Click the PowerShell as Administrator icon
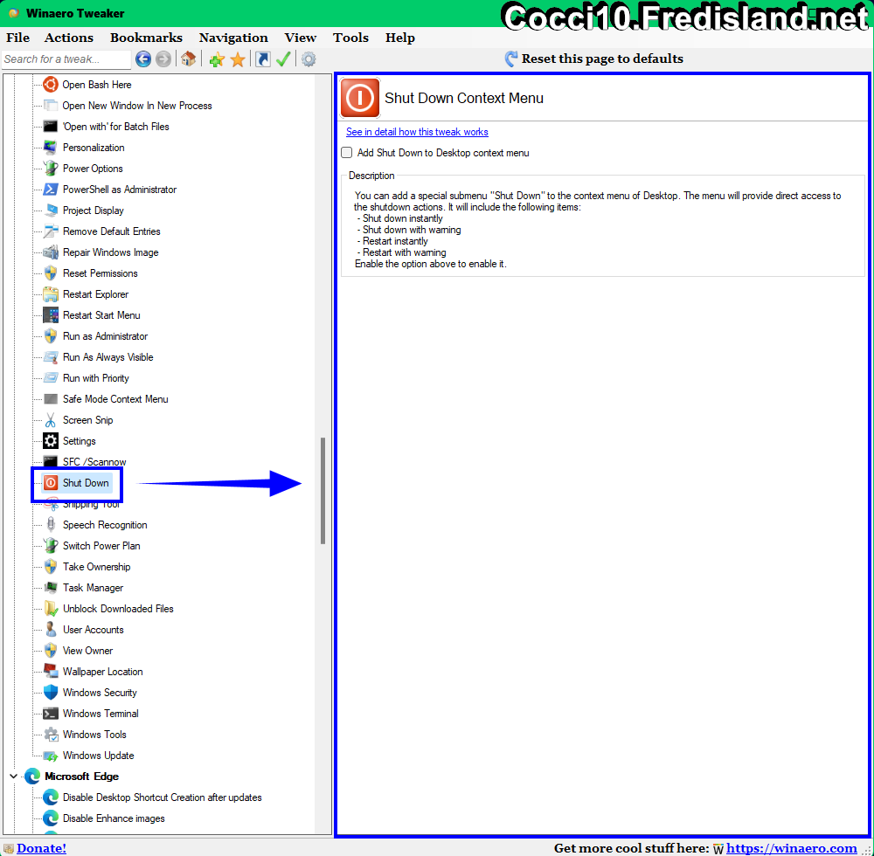The height and width of the screenshot is (856, 874). pyautogui.click(x=50, y=190)
